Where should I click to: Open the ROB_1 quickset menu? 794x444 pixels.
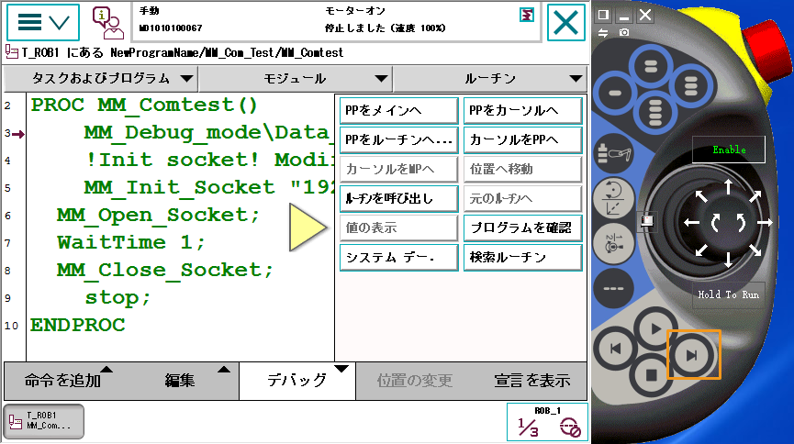[547, 422]
